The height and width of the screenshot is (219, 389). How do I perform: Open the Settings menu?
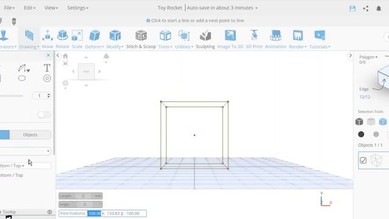78,8
